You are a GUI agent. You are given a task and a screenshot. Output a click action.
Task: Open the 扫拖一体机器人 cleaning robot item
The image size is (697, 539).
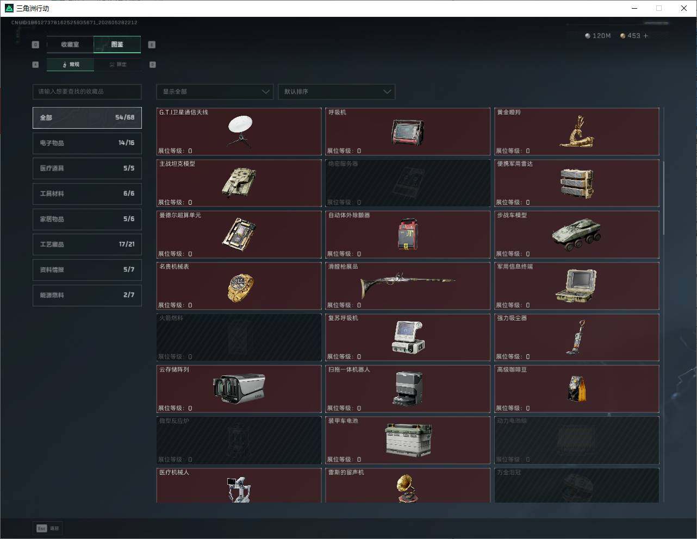point(408,388)
